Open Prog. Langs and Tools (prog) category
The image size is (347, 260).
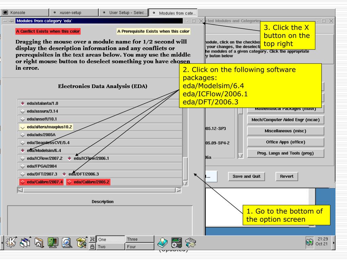tap(285, 153)
